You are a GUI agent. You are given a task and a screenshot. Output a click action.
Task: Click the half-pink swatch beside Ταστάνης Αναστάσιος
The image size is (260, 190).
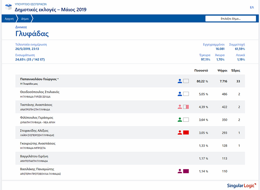(x=186, y=107)
